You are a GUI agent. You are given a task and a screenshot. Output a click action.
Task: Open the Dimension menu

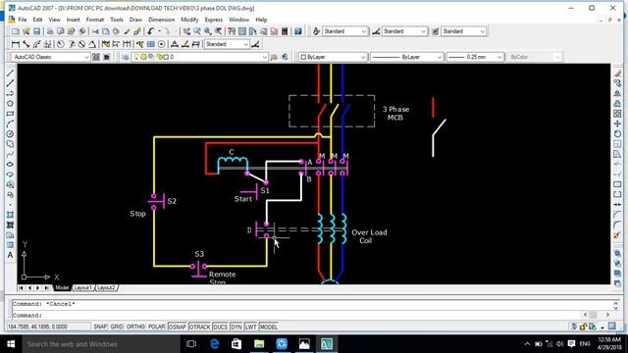(161, 20)
